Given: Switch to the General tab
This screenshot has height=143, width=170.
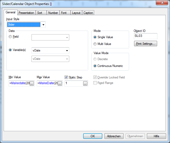Looking at the screenshot, I should pos(10,12).
